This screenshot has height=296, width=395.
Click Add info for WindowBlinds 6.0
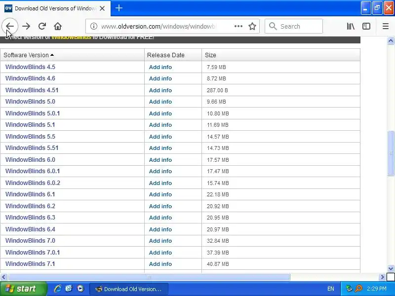160,160
